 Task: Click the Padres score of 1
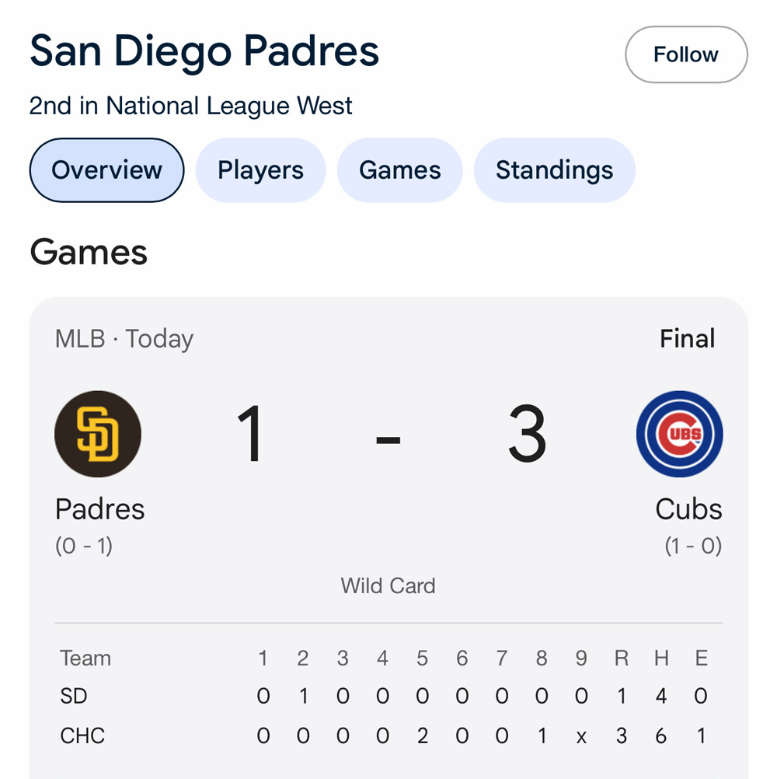click(252, 435)
